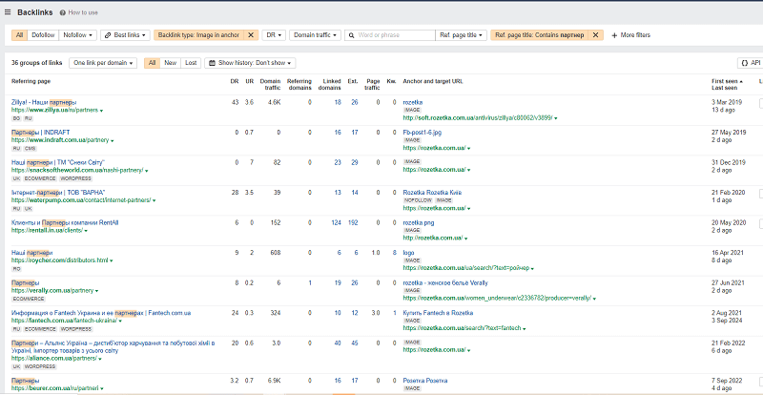
Task: Open the rozetka.png anchor link
Action: point(419,222)
